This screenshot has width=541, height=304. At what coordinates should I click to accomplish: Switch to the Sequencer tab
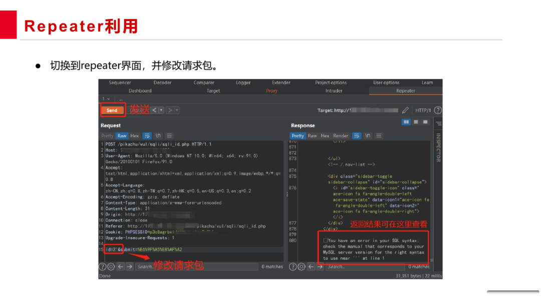120,82
